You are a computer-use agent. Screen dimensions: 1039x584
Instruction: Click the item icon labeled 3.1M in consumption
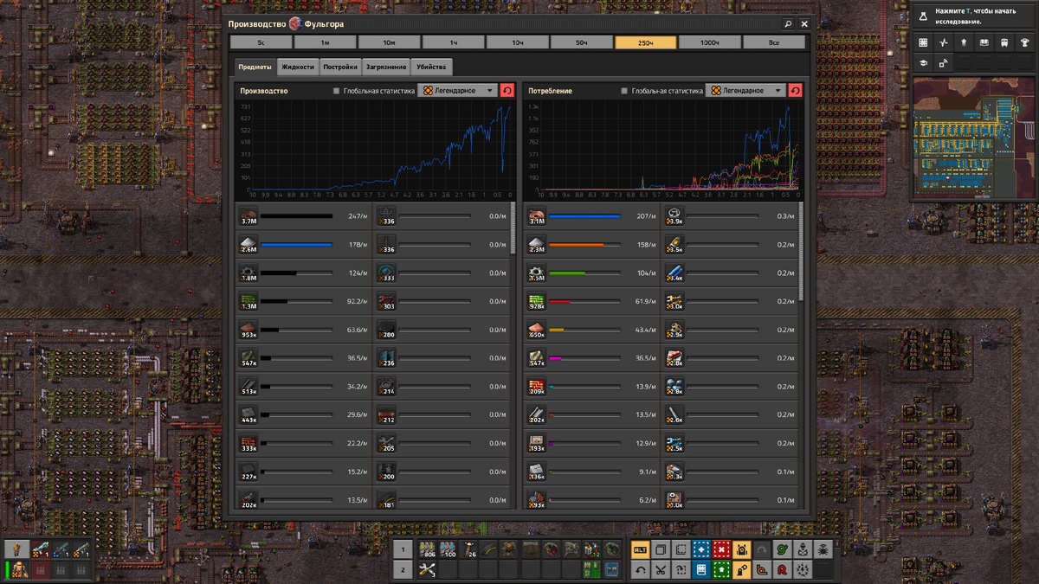pyautogui.click(x=536, y=216)
